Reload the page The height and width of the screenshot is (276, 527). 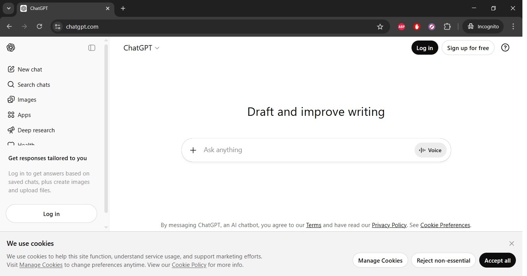tap(39, 26)
